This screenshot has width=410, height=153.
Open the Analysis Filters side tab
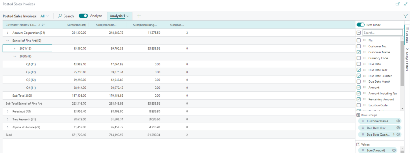(x=407, y=59)
